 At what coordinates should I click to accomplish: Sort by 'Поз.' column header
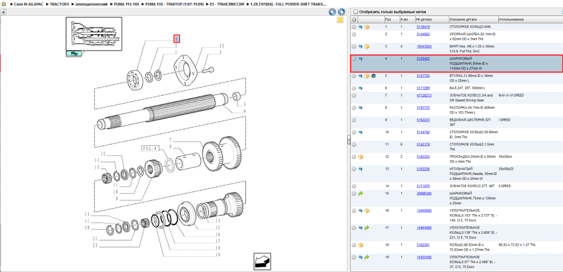pyautogui.click(x=388, y=19)
